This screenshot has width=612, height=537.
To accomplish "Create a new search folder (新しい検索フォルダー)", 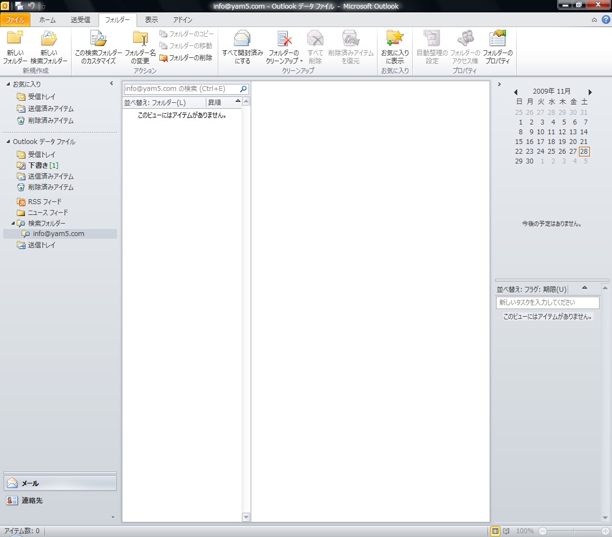I will point(49,47).
